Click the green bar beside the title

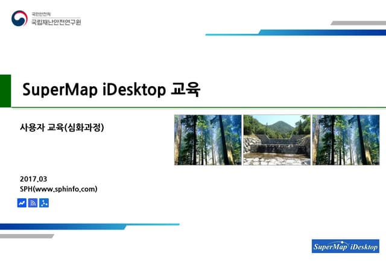5,90
